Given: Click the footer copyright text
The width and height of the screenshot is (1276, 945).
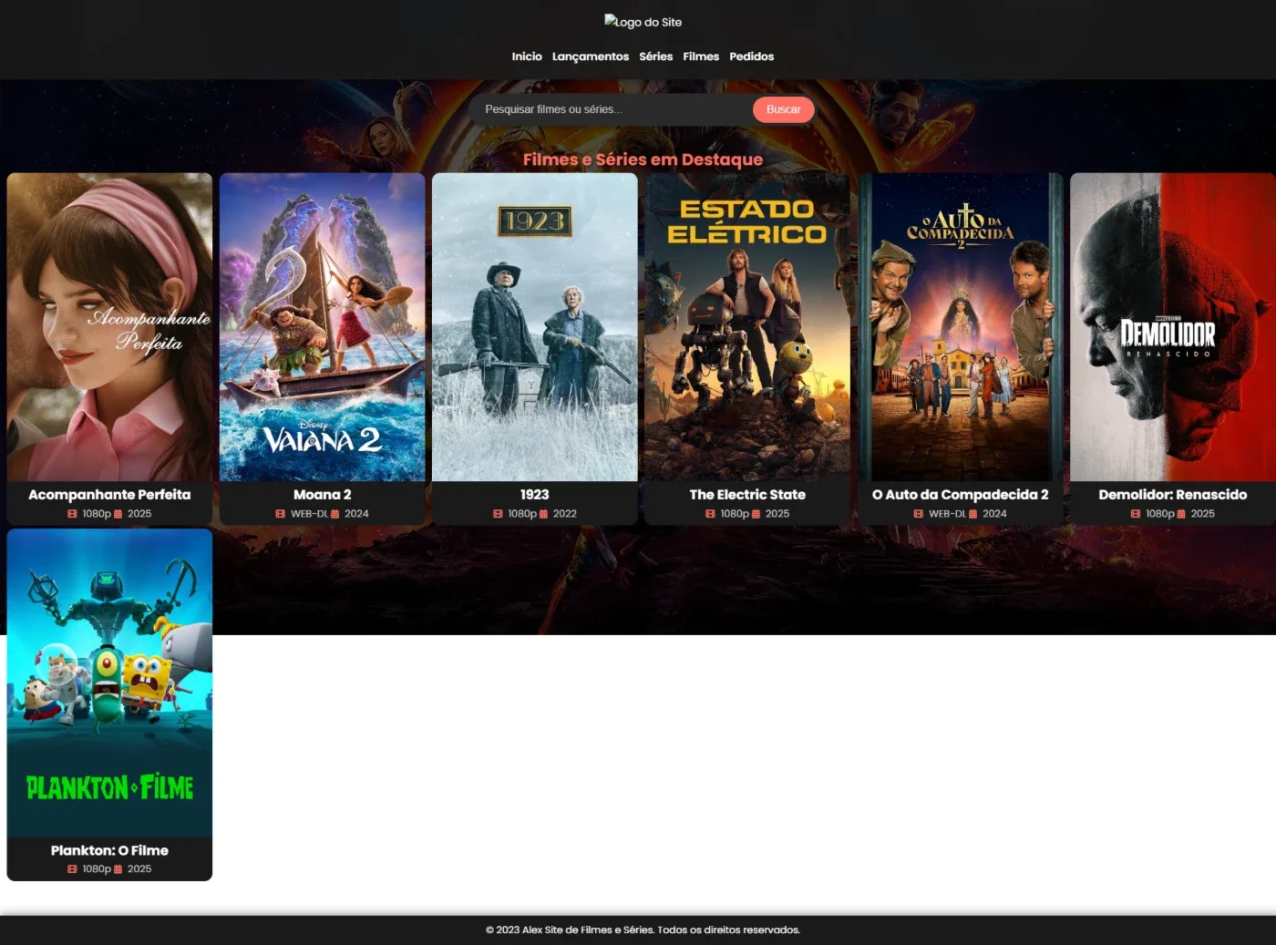Looking at the screenshot, I should 643,930.
